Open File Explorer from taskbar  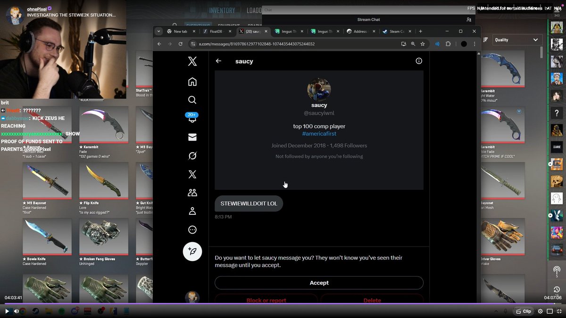coord(49,311)
